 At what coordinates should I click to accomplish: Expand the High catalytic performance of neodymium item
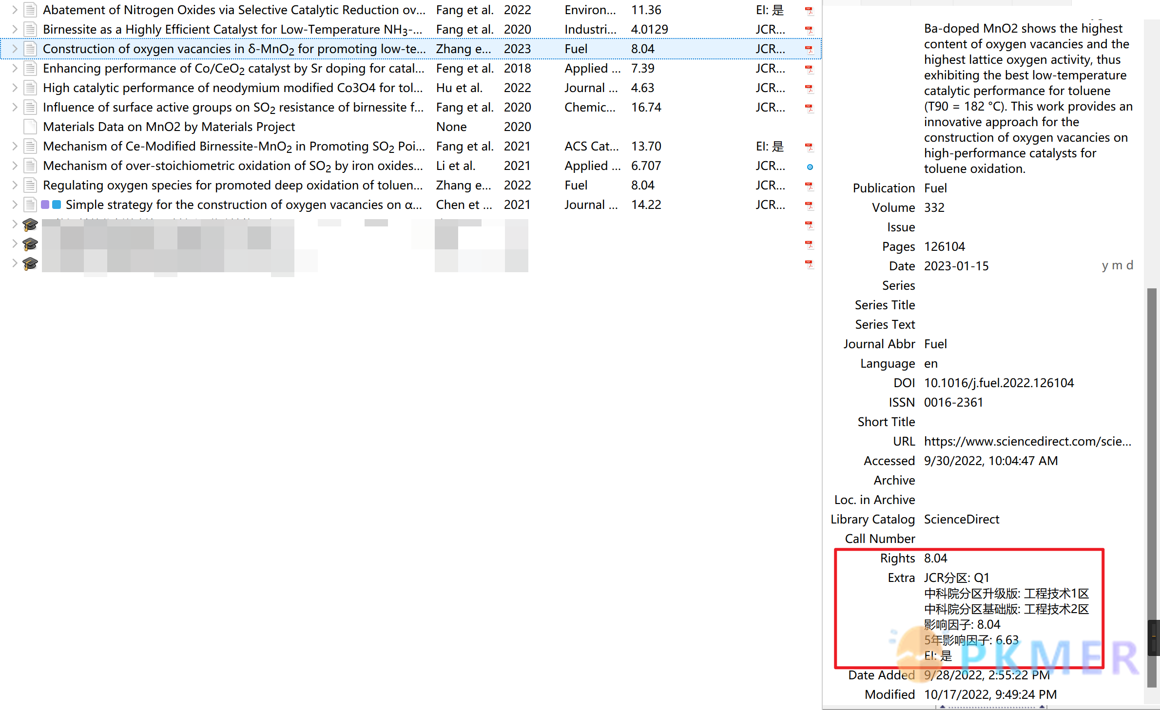click(15, 88)
